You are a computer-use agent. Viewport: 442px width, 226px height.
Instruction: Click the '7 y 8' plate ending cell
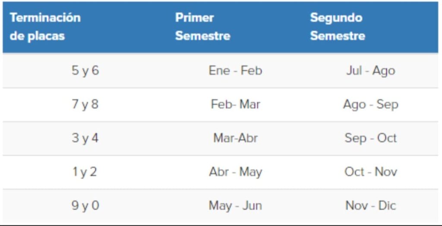(85, 104)
